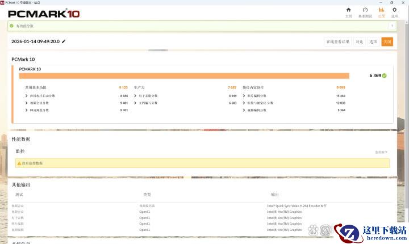Click the pencil icon to rename result
Image resolution: width=409 pixels, height=244 pixels.
pos(64,41)
